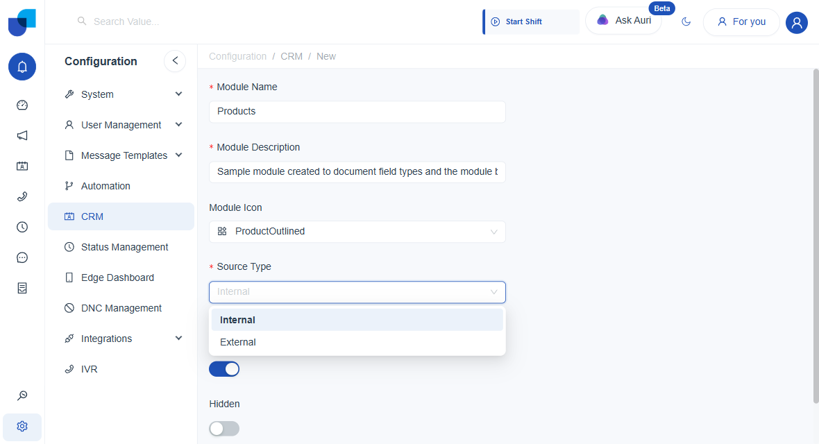Click the Status Management clock icon
Image resolution: width=819 pixels, height=444 pixels.
click(x=69, y=247)
